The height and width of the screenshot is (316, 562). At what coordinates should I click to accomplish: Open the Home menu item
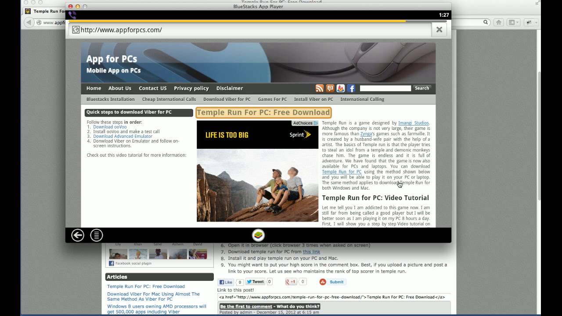tap(94, 88)
